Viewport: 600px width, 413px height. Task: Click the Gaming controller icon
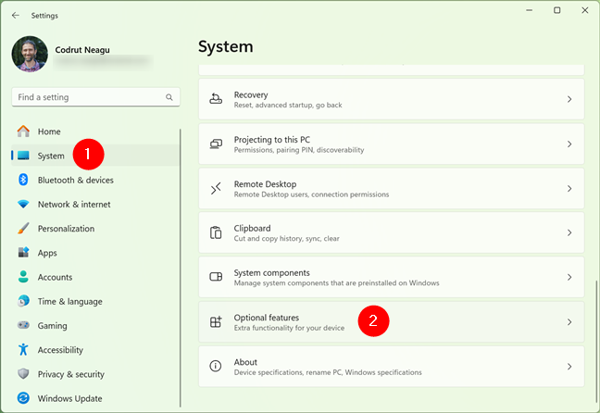[23, 325]
